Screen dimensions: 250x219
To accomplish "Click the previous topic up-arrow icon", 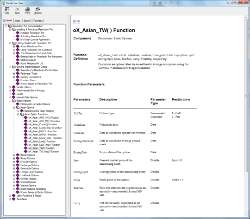I will 75,22.
